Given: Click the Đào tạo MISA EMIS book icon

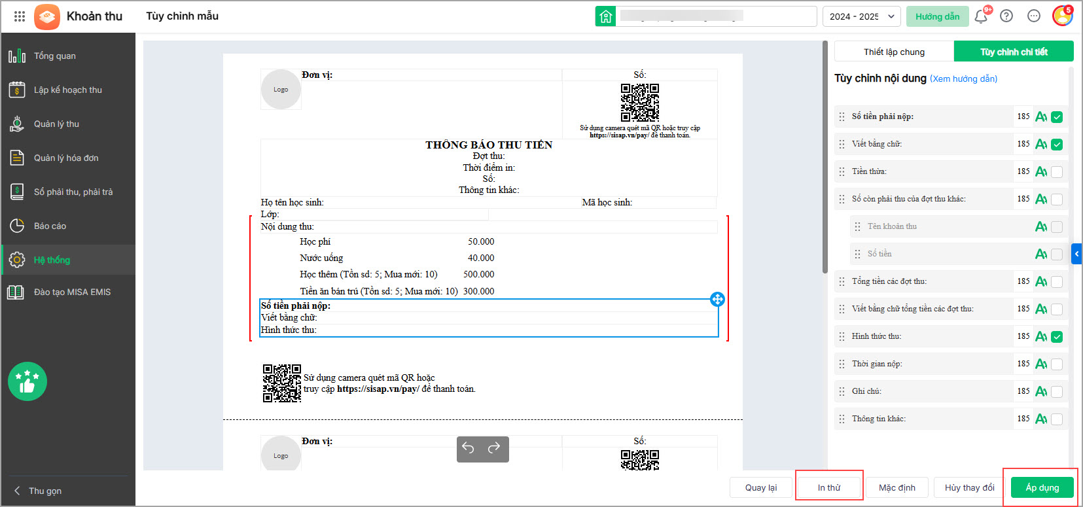Looking at the screenshot, I should click(x=16, y=292).
